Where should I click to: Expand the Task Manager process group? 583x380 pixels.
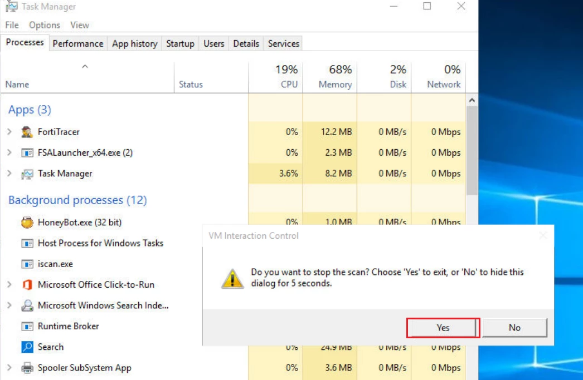[x=9, y=173]
